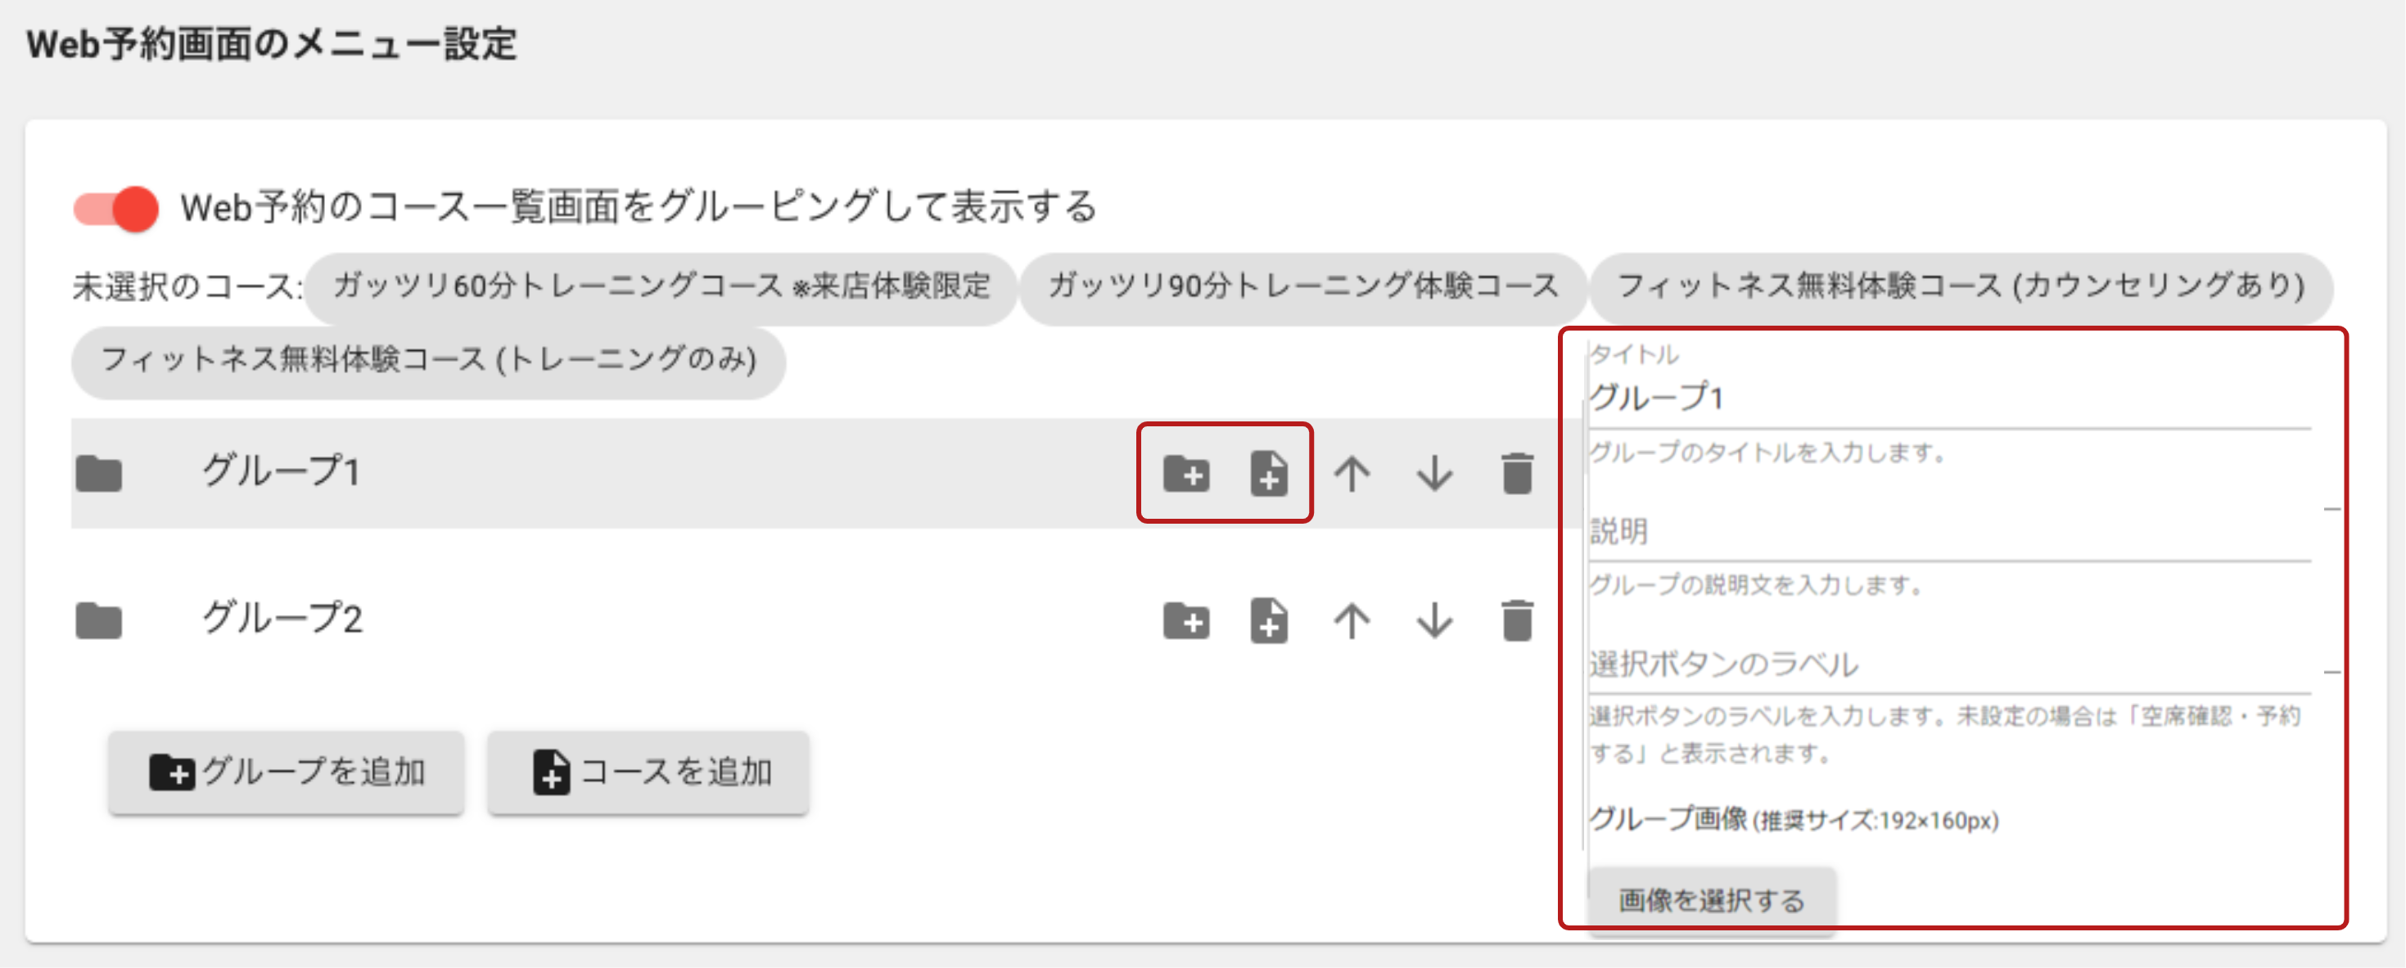The height and width of the screenshot is (968, 2406).
Task: Focus the 選択ボタンのラベル input field
Action: 1949,665
